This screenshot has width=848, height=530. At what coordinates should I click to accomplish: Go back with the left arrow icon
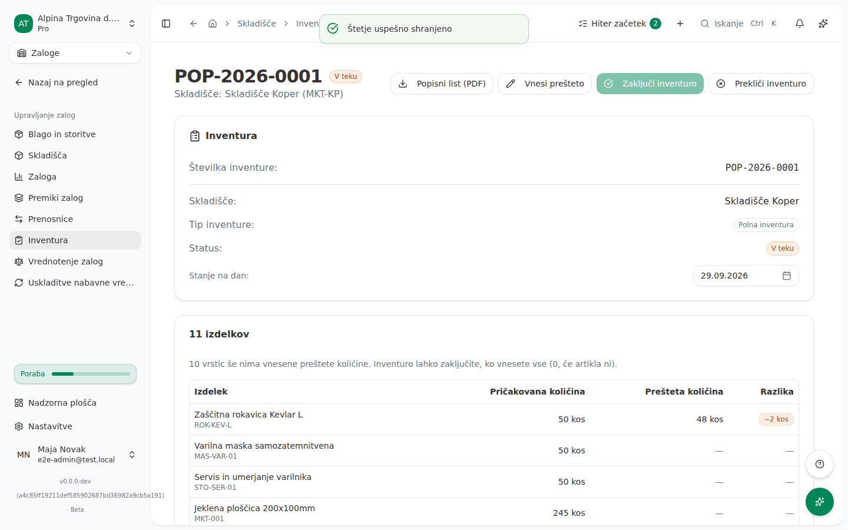(x=193, y=24)
